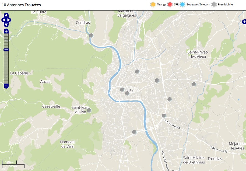Pan the map north with up arrow
This screenshot has width=246, height=171.
coord(6,15)
